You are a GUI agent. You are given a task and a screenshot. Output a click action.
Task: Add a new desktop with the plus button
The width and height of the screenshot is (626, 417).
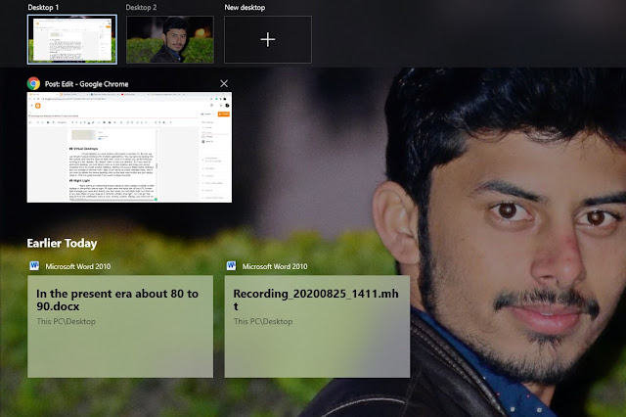point(268,39)
